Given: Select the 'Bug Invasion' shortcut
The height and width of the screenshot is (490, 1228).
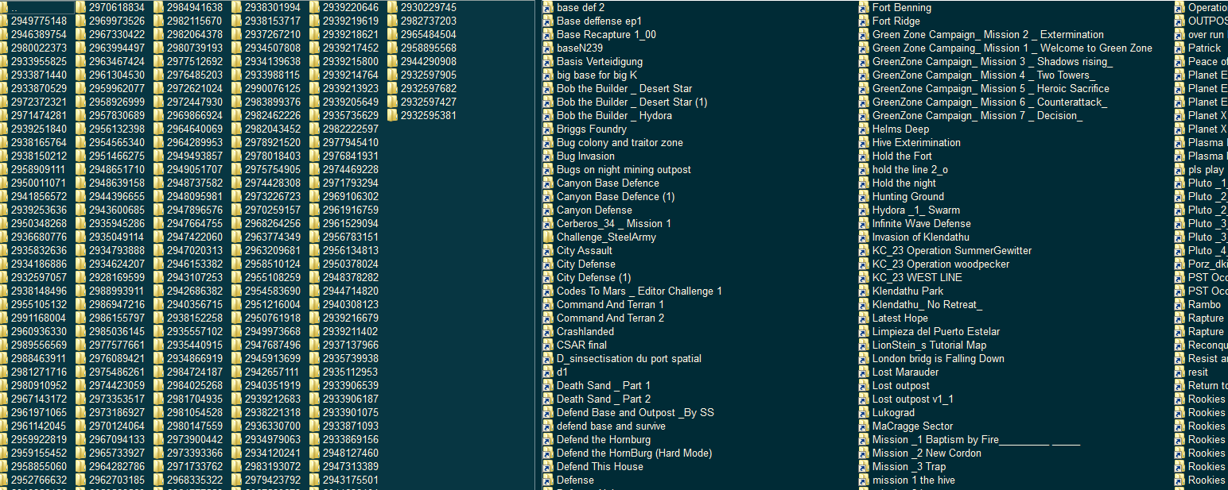Looking at the screenshot, I should pos(585,156).
